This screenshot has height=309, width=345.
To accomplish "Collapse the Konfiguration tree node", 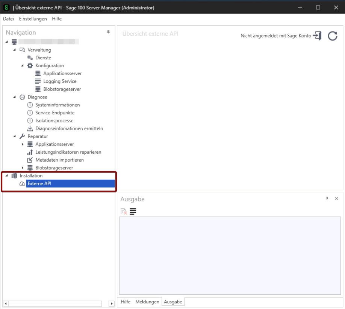I will [x=23, y=65].
